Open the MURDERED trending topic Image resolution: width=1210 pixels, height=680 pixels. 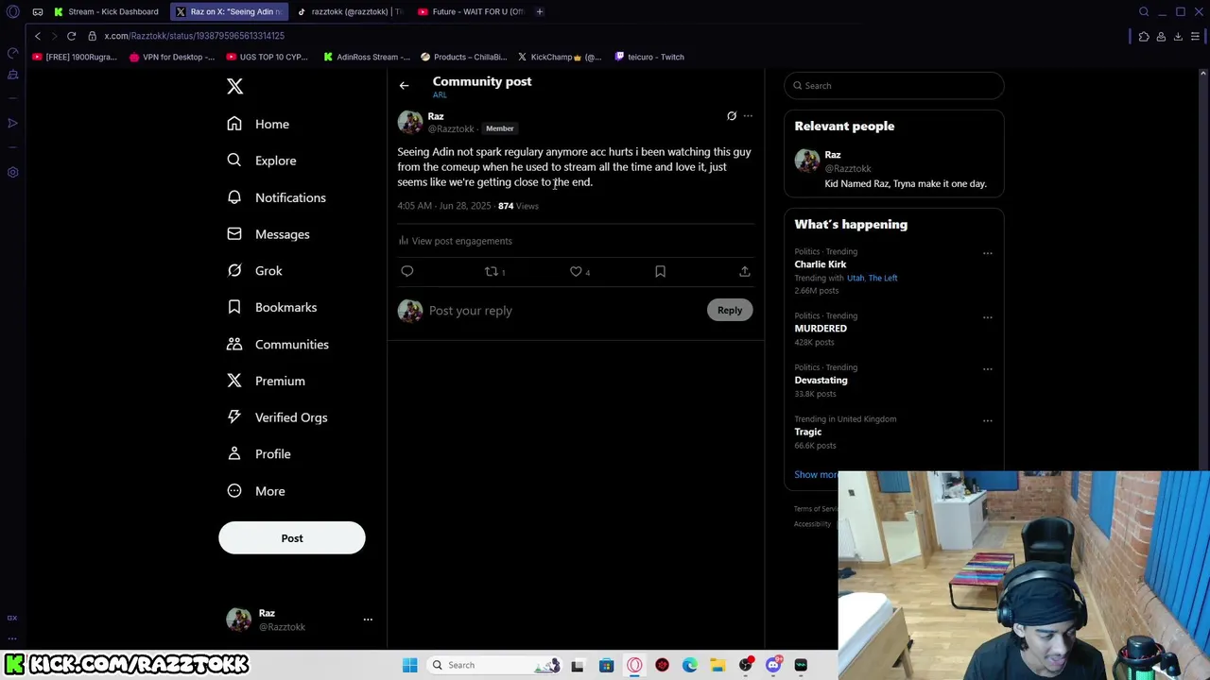(x=821, y=329)
